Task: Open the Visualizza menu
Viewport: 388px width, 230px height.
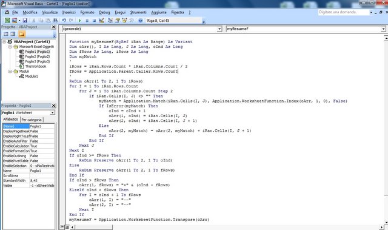Action: [x=50, y=12]
